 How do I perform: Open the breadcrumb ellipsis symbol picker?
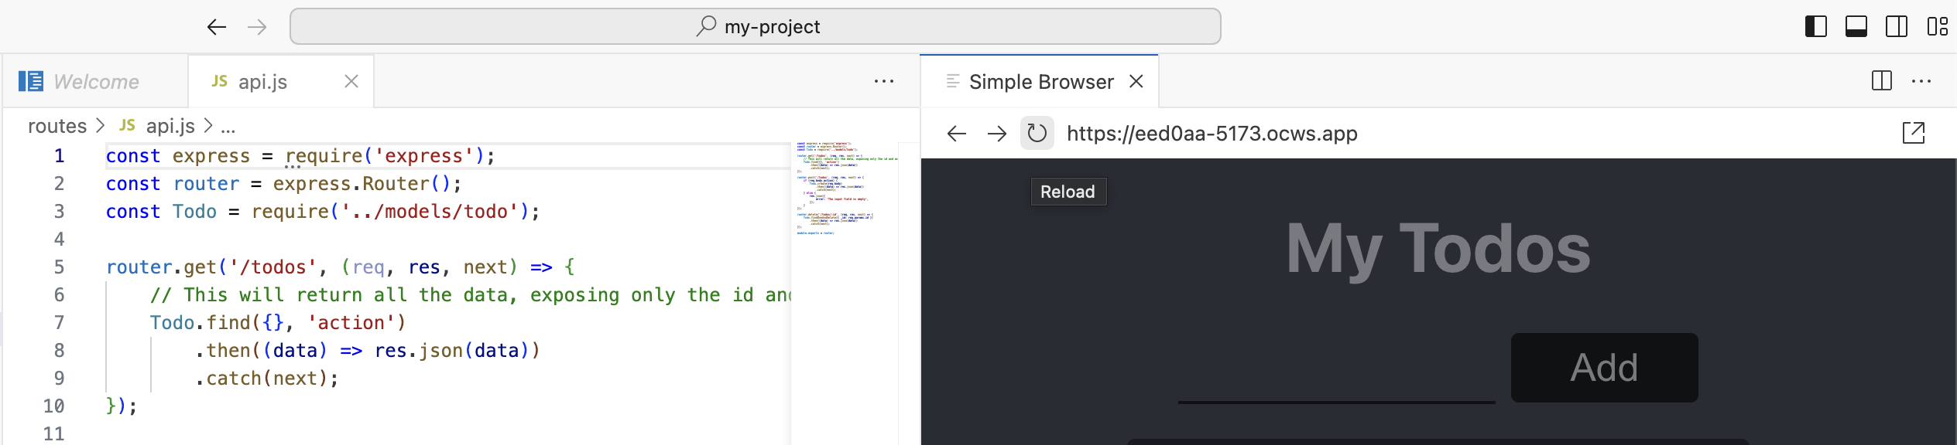coord(228,126)
